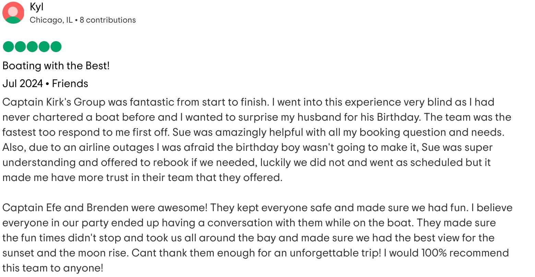535x277 pixels.
Task: Open reviewer Kyl's profile avatar
Action: (x=13, y=13)
